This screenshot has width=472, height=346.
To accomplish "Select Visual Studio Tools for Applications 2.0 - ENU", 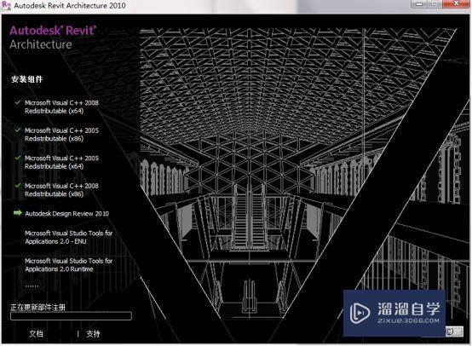I will 69,237.
